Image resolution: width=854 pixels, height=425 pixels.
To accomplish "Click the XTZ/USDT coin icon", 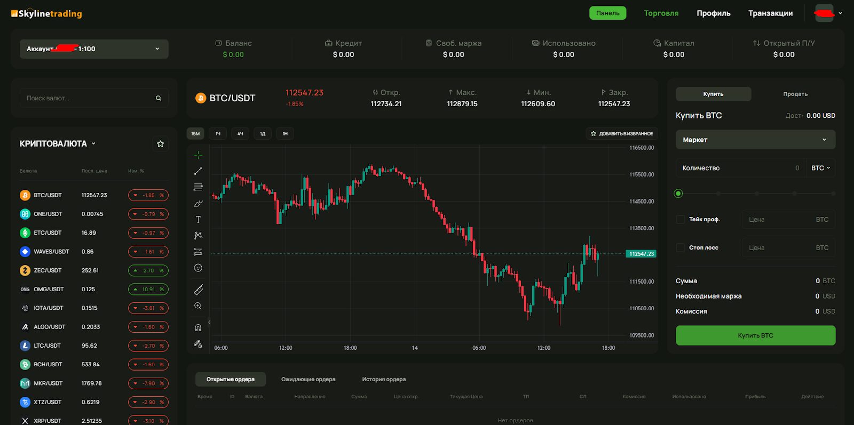I will pyautogui.click(x=25, y=402).
